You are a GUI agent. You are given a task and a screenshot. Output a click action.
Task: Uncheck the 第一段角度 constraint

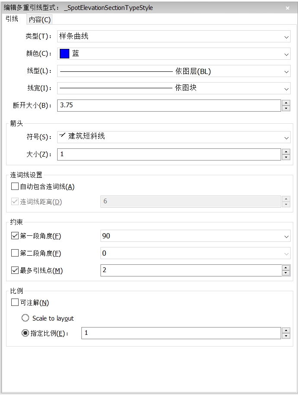point(15,236)
